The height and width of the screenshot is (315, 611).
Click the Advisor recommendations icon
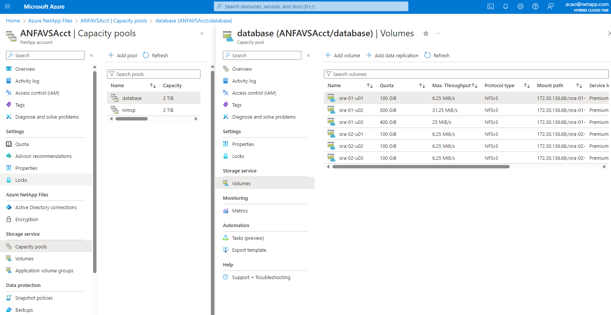[x=9, y=156]
